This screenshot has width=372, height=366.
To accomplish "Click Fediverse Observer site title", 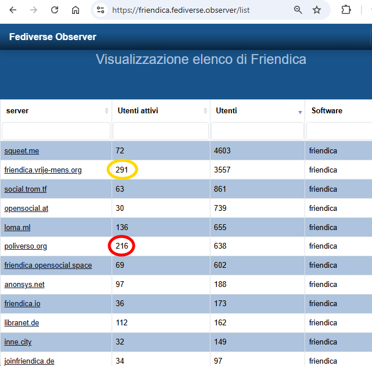I will click(x=53, y=37).
